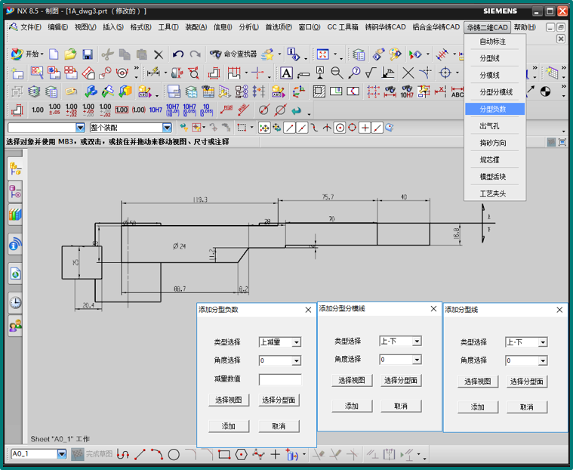Select 工艺夹头 menu entry
The height and width of the screenshot is (470, 573).
[x=493, y=194]
